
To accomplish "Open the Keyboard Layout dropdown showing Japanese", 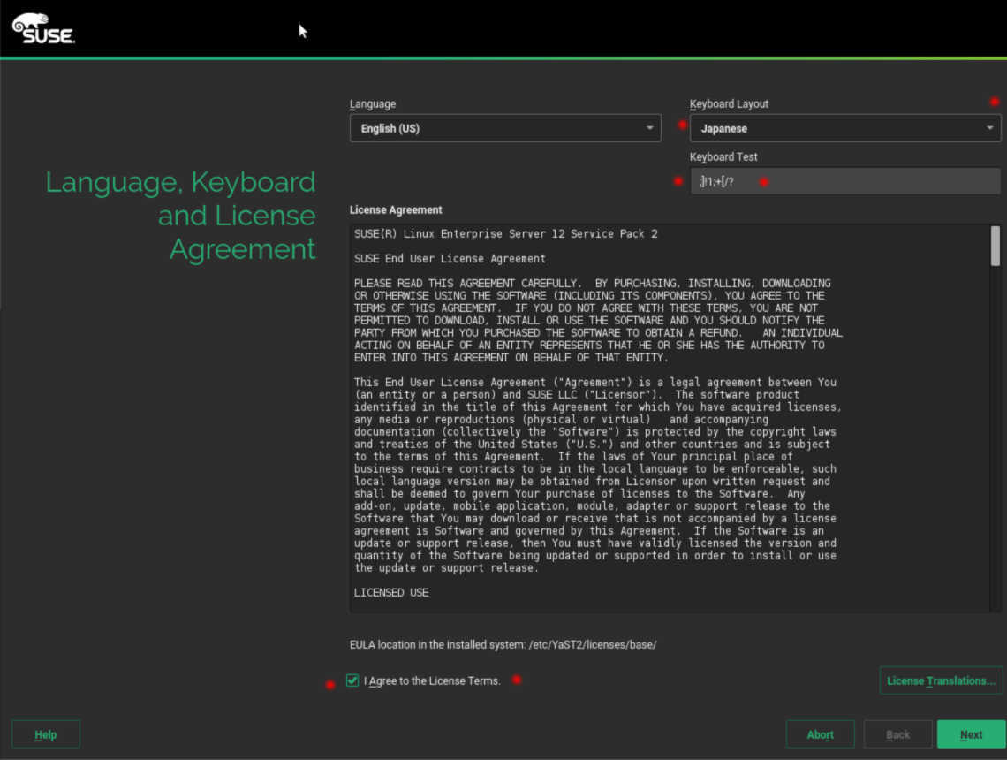I will pyautogui.click(x=844, y=128).
